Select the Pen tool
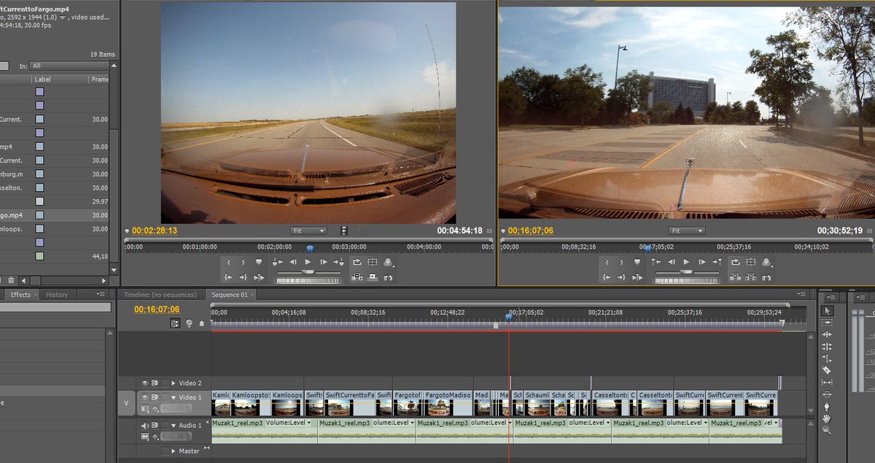Viewport: 875px width, 463px height. [x=827, y=406]
